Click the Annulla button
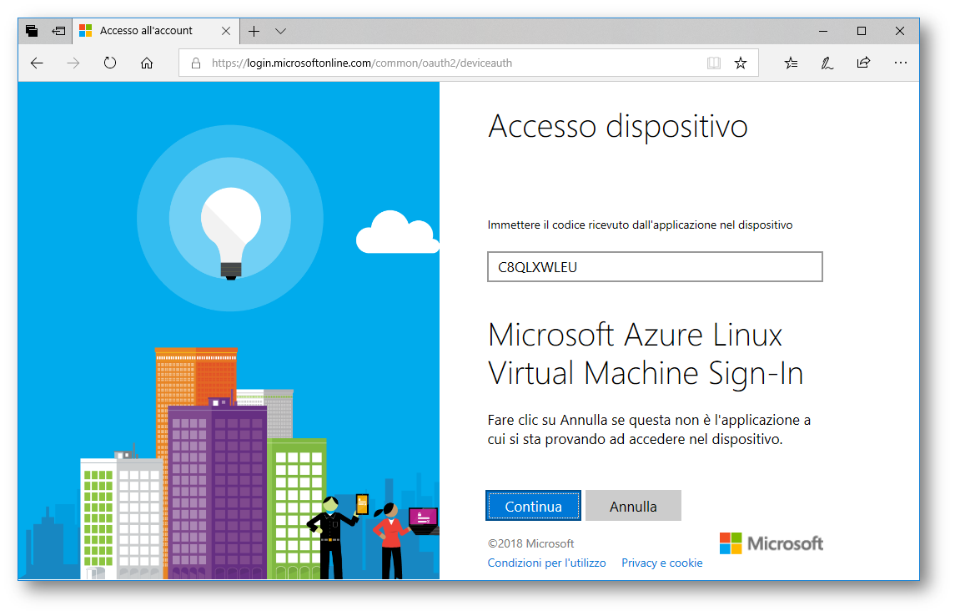The height and width of the screenshot is (616, 955). [x=633, y=506]
